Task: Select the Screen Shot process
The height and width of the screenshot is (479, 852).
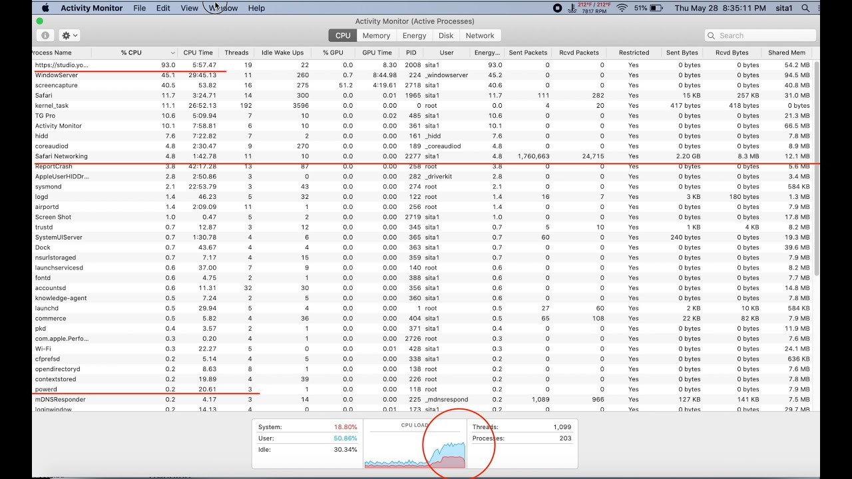Action: coord(422,217)
